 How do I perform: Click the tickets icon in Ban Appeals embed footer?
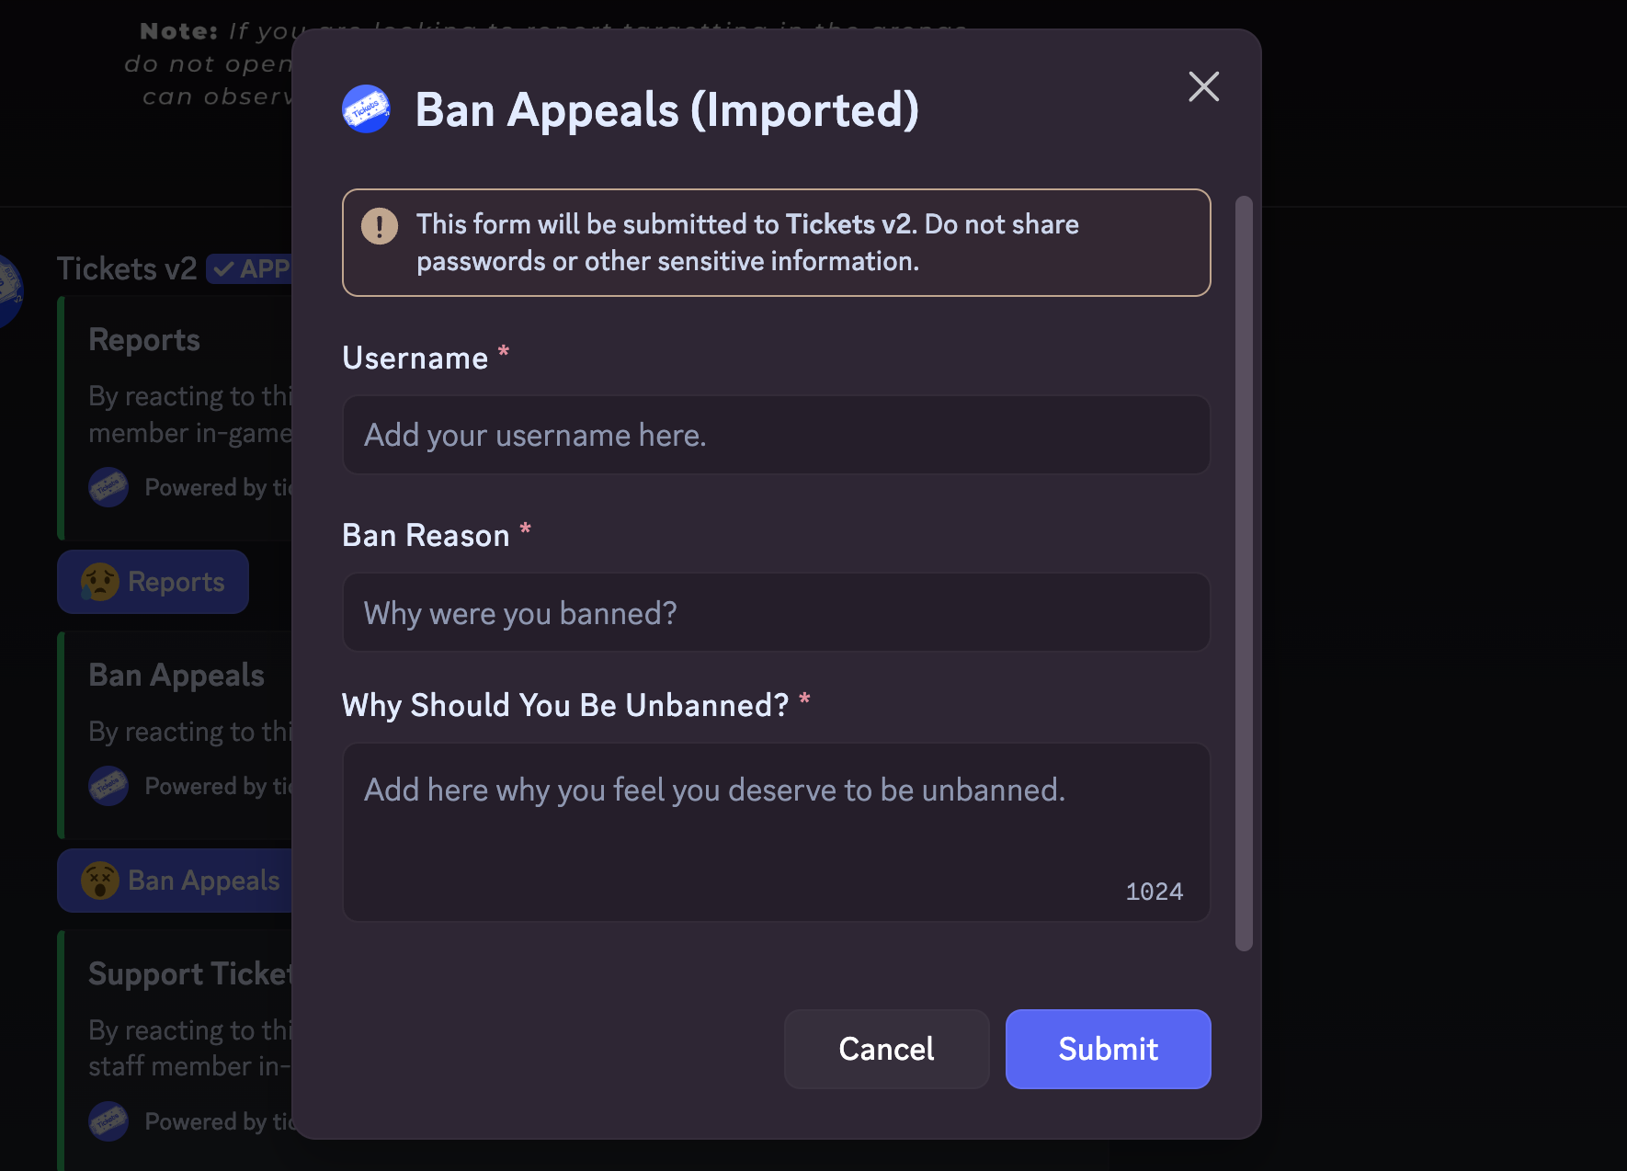coord(108,786)
